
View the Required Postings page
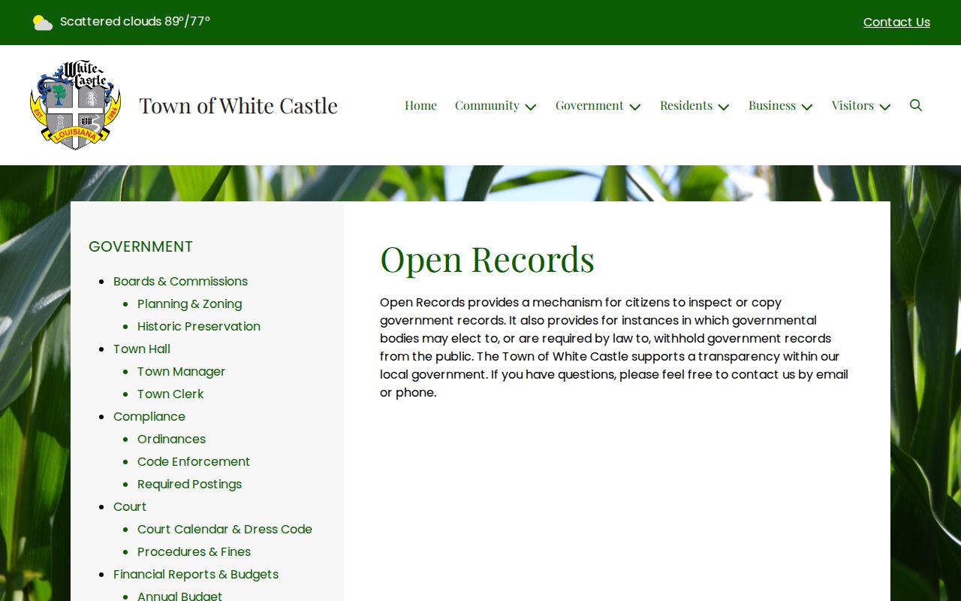click(x=189, y=484)
